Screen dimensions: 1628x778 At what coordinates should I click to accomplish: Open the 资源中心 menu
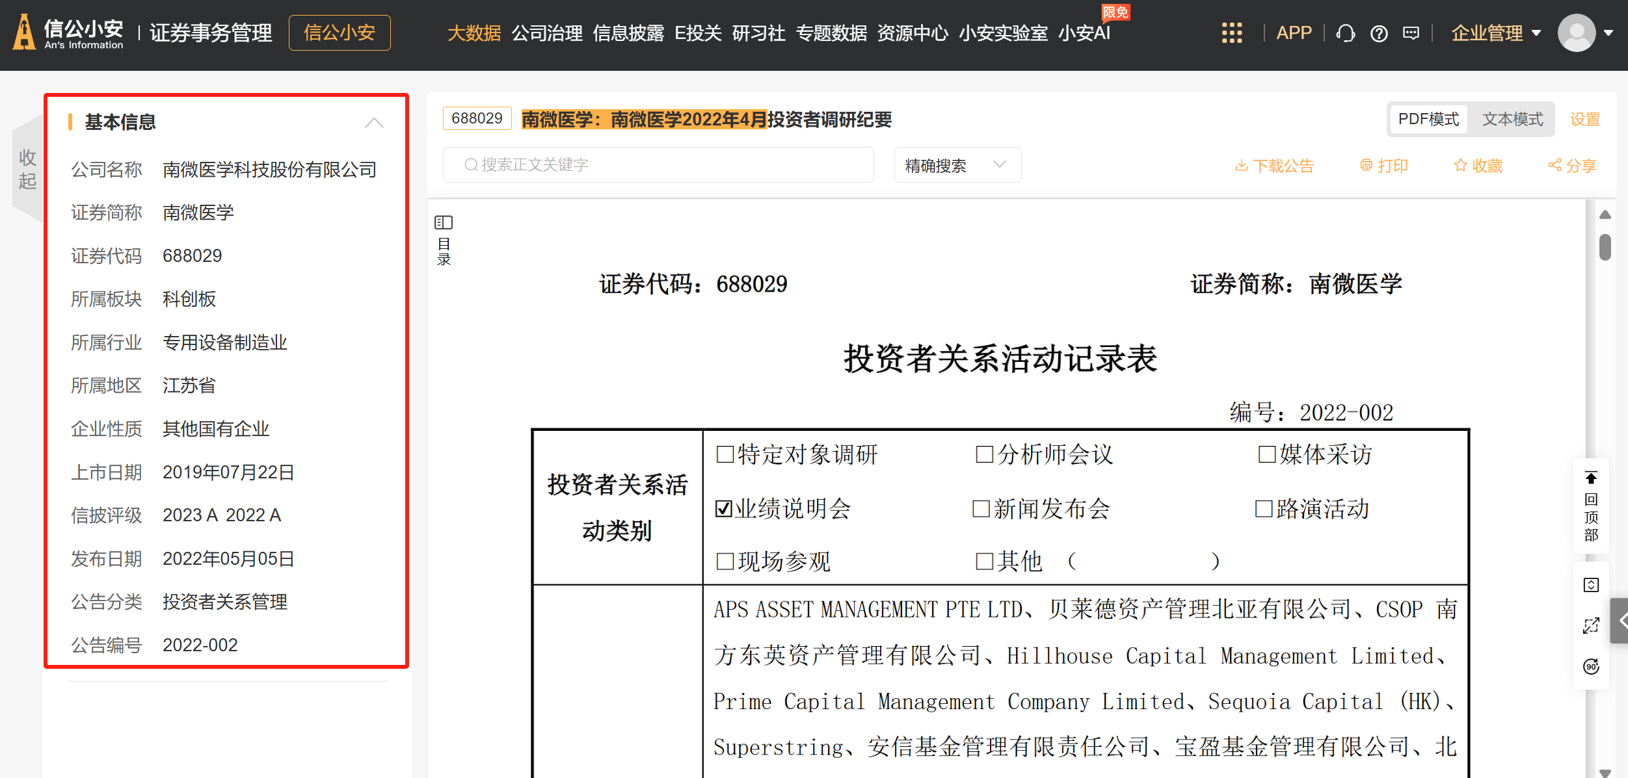click(913, 33)
